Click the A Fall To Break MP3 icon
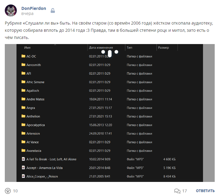 point(23,159)
